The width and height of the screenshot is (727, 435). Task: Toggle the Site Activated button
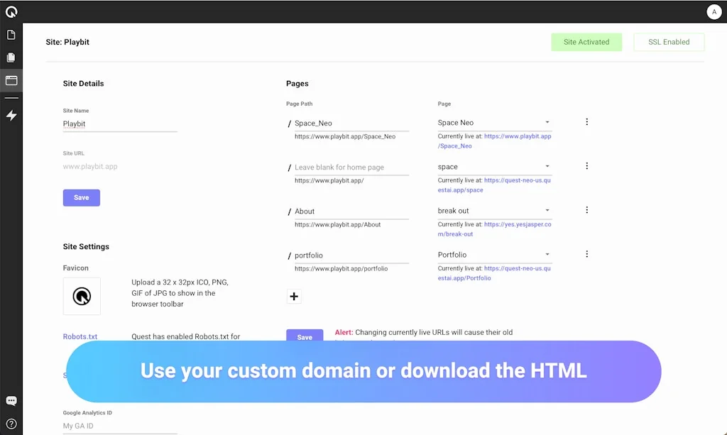[x=586, y=42]
